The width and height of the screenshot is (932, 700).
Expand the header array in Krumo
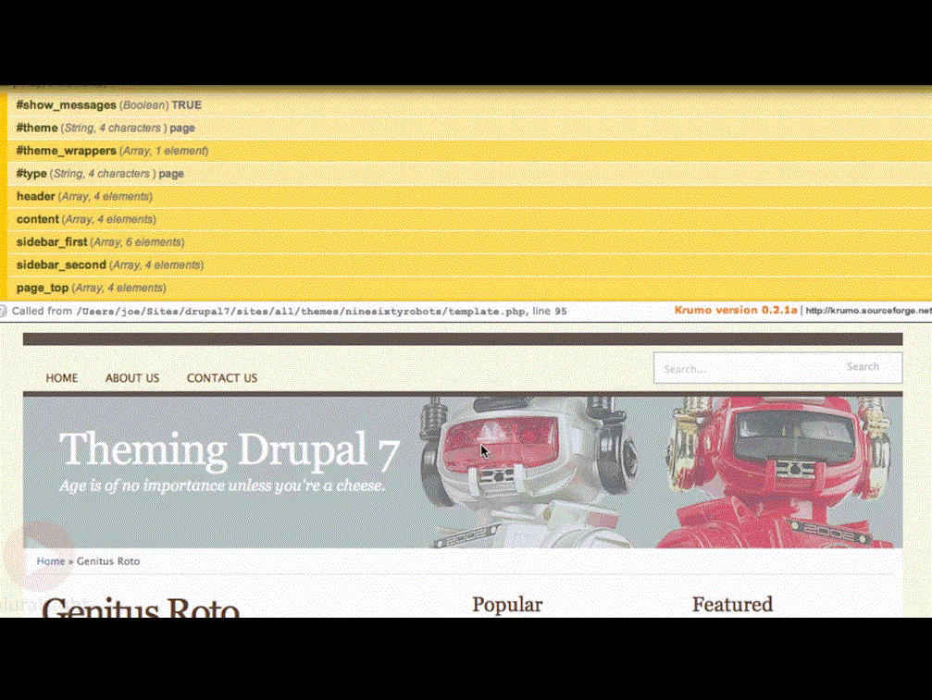[x=469, y=197]
